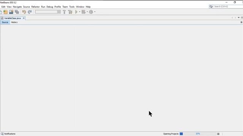Restore down the NetBeans IDE window
The width and height of the screenshot is (243, 136).
235,2
